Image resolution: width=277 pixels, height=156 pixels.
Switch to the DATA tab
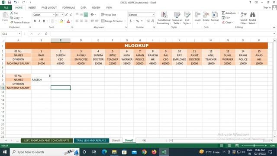pyautogui.click(x=84, y=8)
